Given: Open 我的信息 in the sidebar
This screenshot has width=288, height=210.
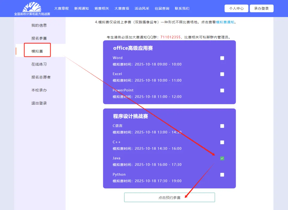Looking at the screenshot, I should coord(39,25).
